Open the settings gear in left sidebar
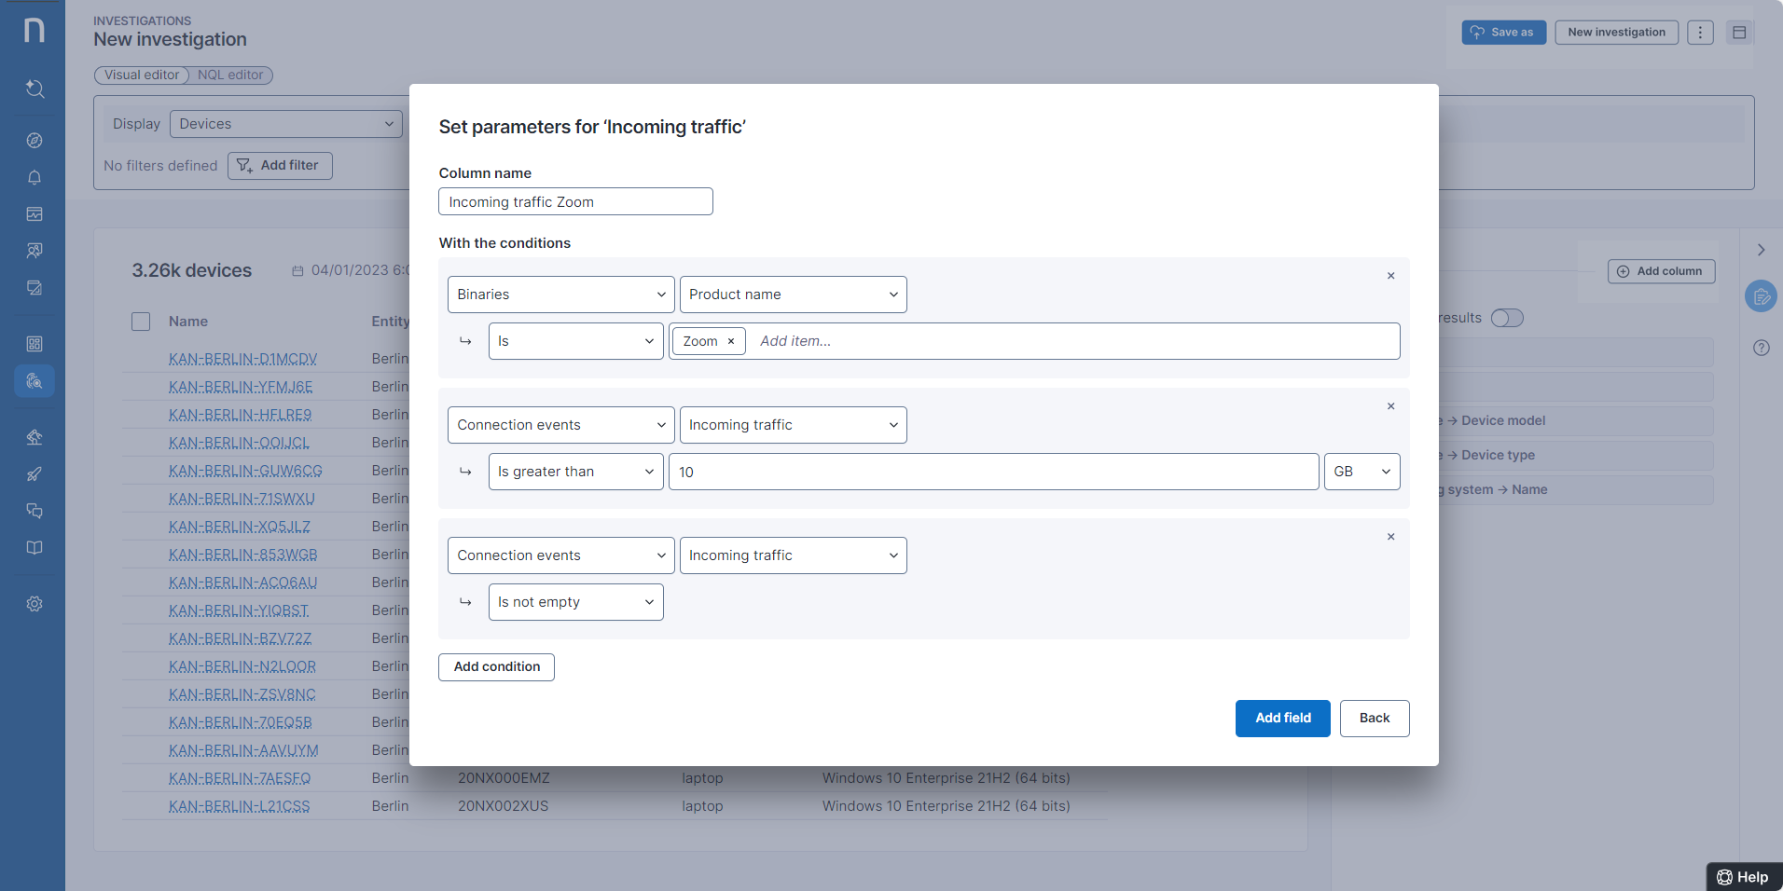1783x891 pixels. pos(35,604)
